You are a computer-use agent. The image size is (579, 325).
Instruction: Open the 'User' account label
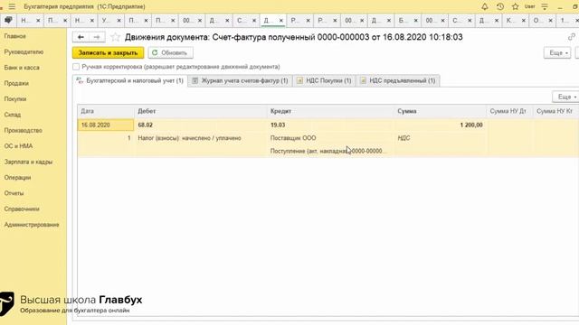click(x=529, y=6)
